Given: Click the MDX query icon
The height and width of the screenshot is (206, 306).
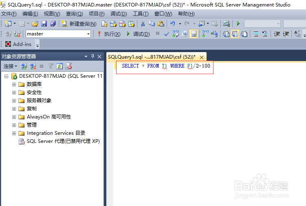Looking at the screenshot, I should click(113, 24).
